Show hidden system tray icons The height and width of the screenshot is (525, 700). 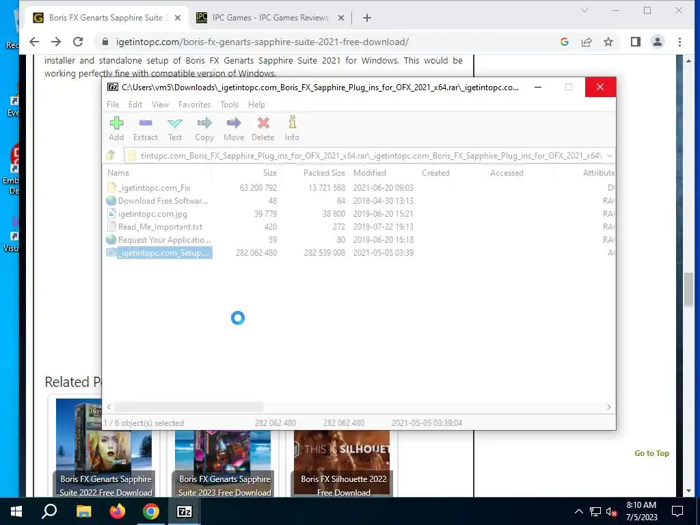click(x=578, y=511)
